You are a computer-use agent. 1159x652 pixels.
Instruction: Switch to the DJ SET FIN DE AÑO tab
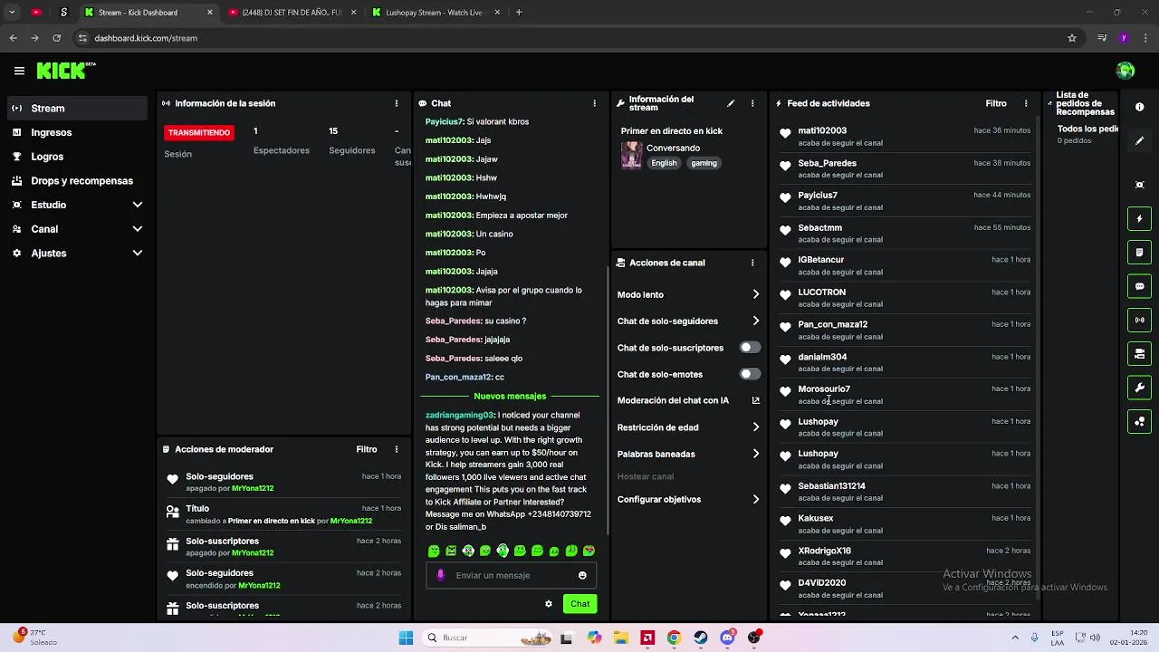point(291,13)
